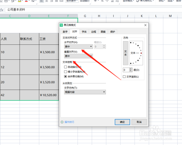Select column F header
This screenshot has width=182, height=145.
pos(68,16)
